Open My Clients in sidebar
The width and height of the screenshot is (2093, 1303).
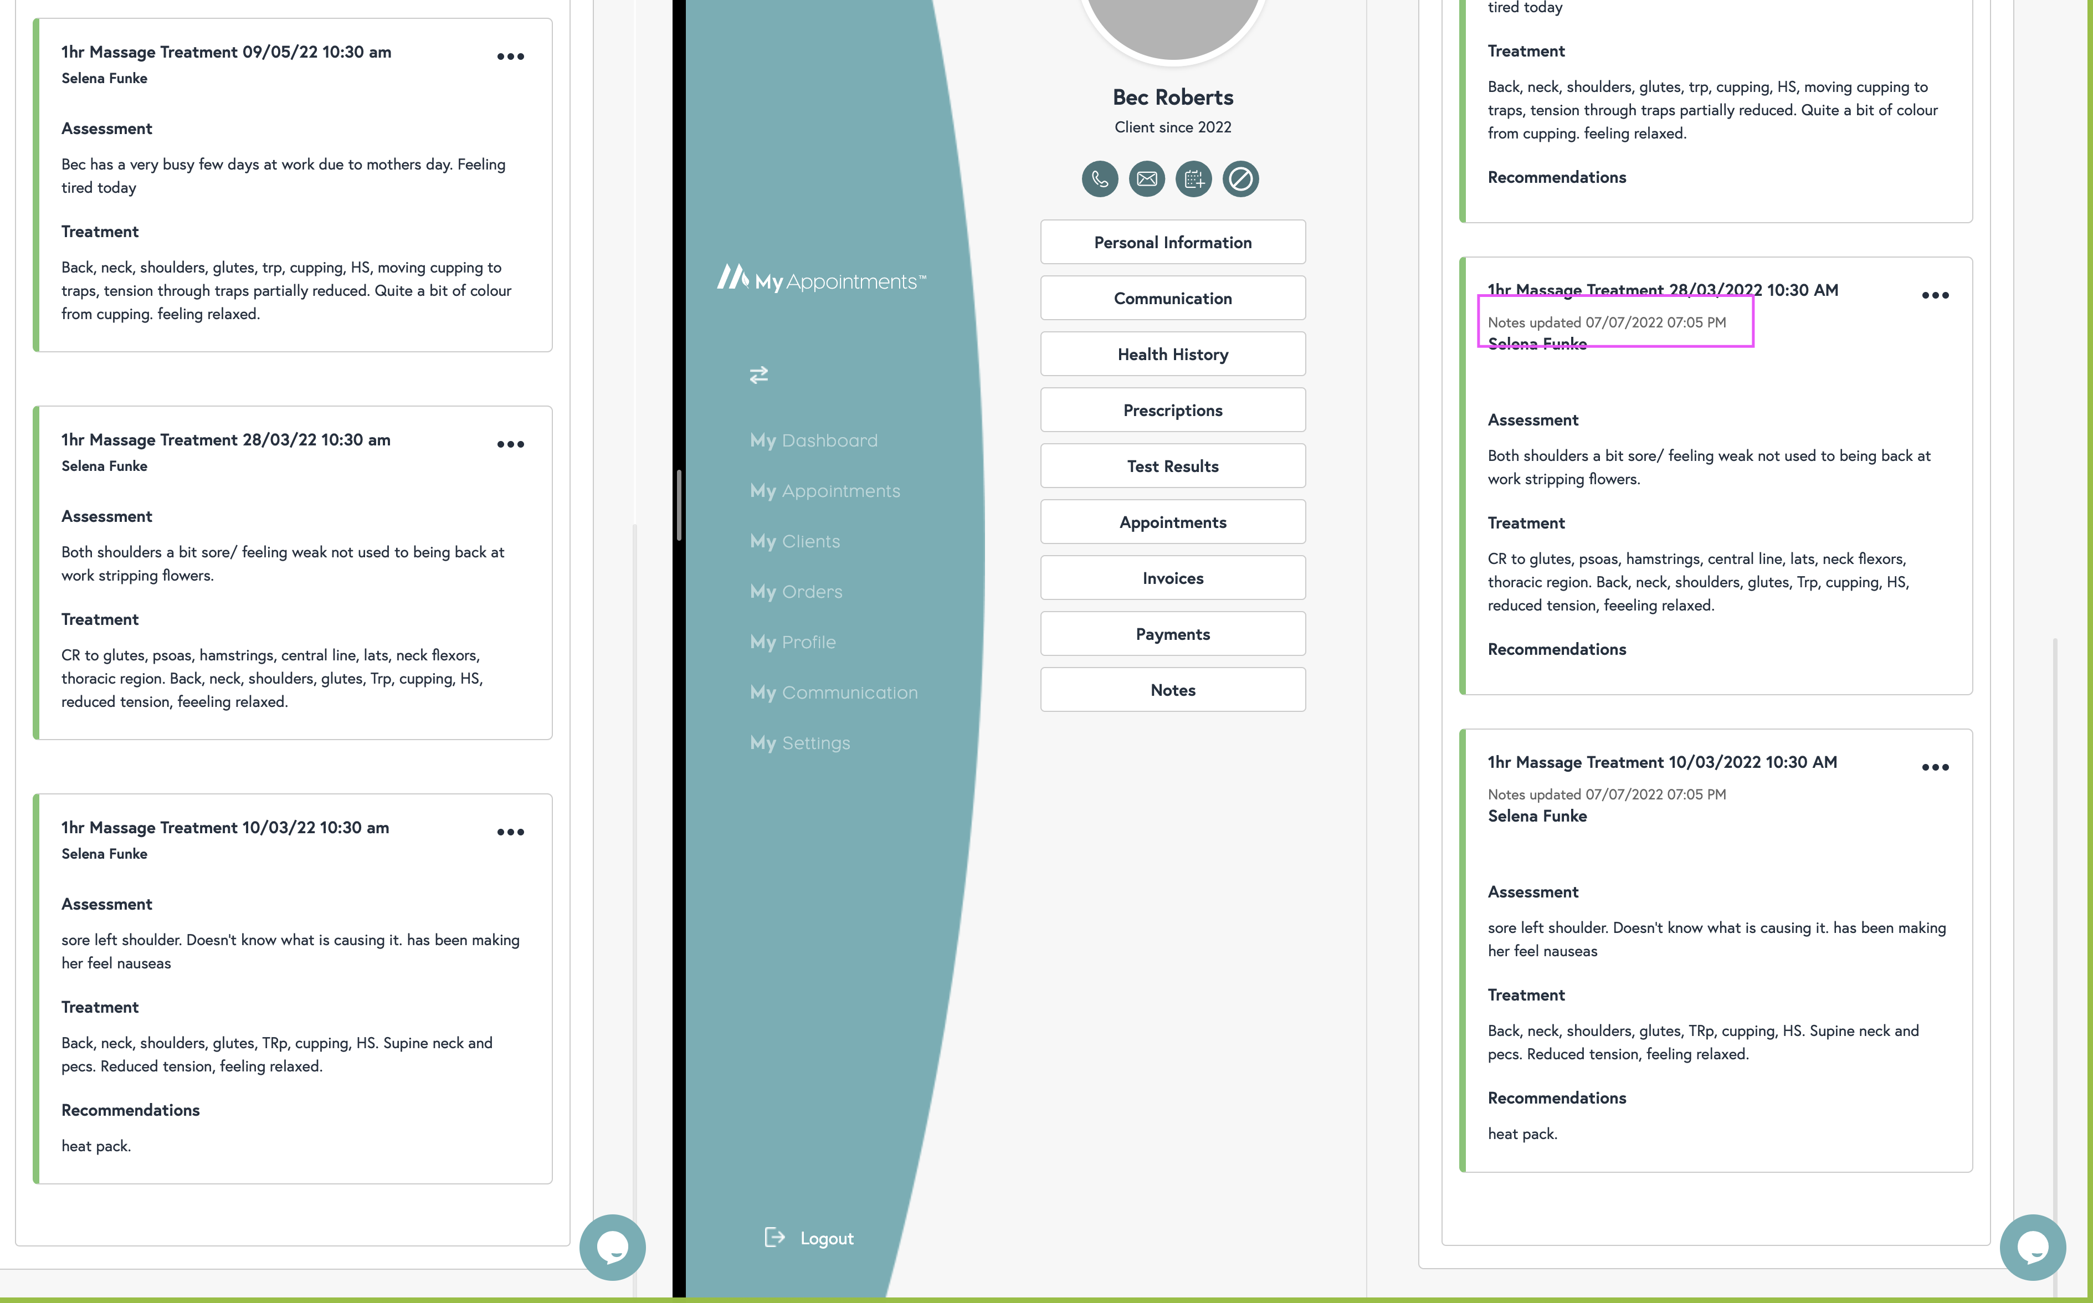point(794,541)
